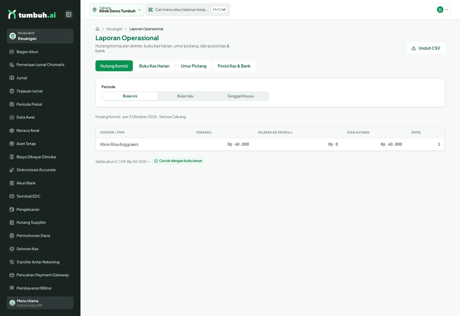
Task: Open Menu Utama module list
Action: (40, 303)
